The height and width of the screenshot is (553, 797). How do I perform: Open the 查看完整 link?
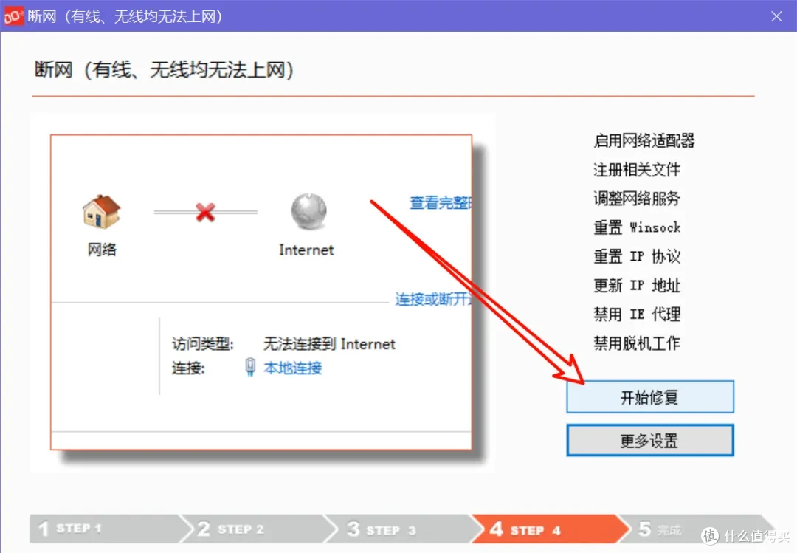click(441, 202)
